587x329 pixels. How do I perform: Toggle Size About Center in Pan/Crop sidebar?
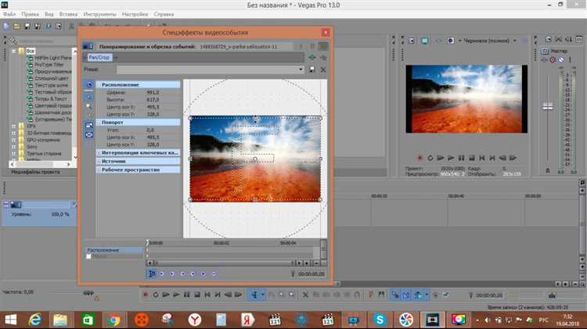click(89, 134)
